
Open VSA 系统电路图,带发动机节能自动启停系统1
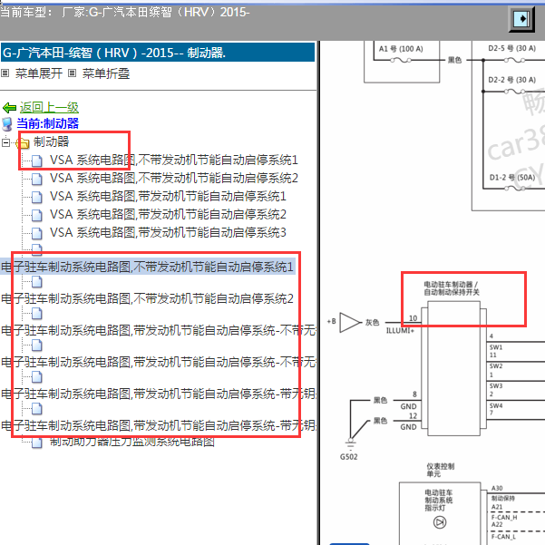point(168,196)
